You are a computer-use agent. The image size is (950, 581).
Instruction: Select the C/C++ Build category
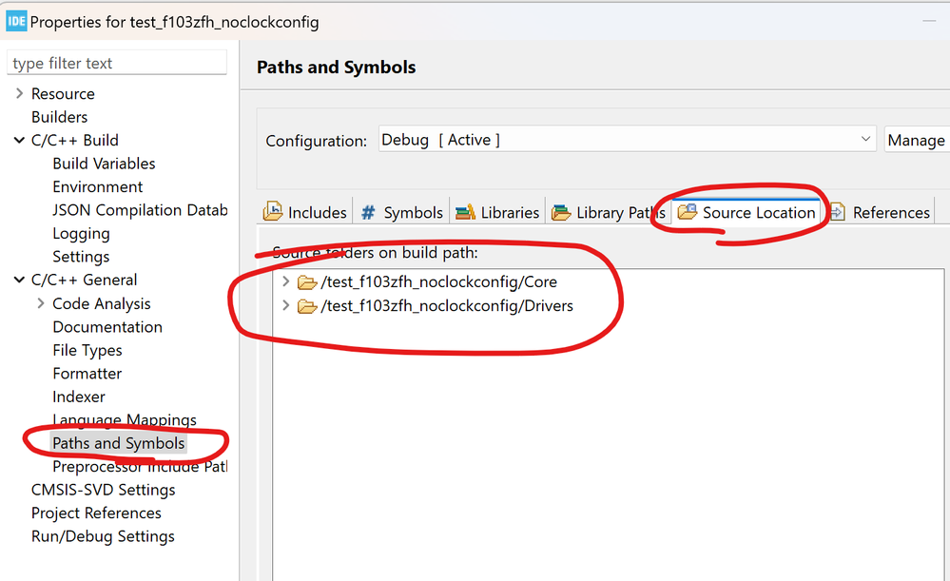74,140
